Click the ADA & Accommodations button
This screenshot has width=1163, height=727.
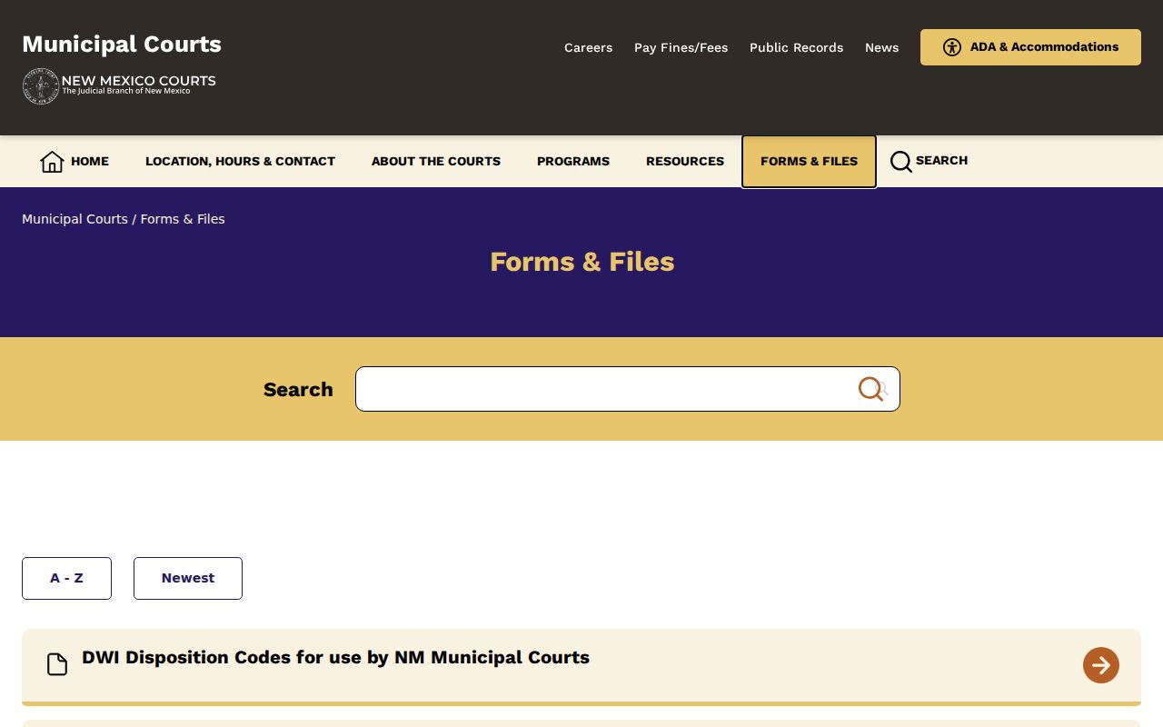pyautogui.click(x=1030, y=47)
